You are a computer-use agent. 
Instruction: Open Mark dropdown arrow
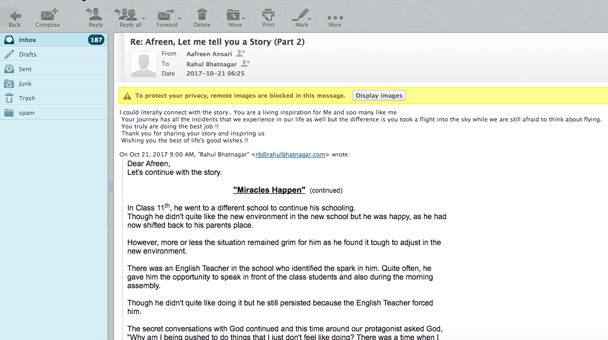(310, 18)
